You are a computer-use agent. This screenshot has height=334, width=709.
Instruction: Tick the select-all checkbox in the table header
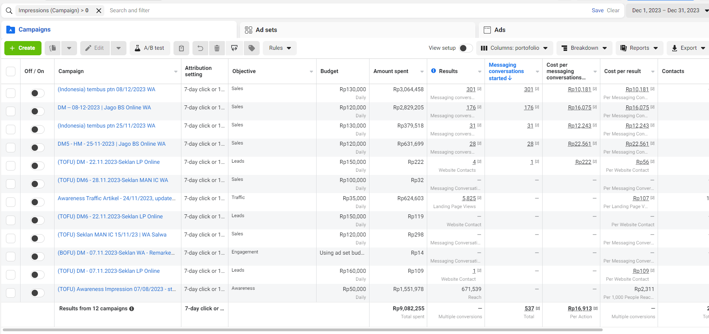coord(11,71)
